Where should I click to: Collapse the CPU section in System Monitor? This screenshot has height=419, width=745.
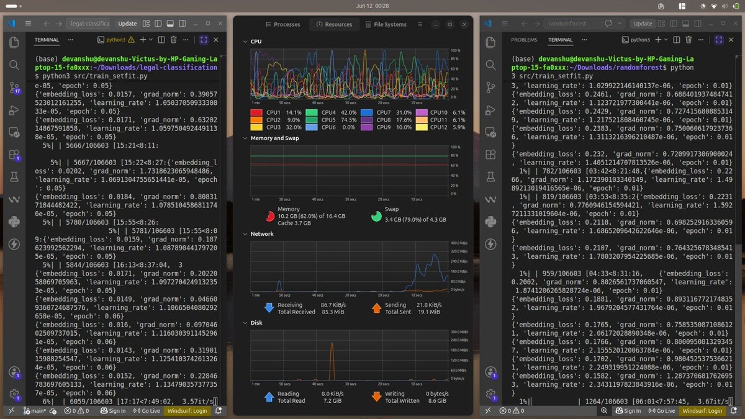244,42
